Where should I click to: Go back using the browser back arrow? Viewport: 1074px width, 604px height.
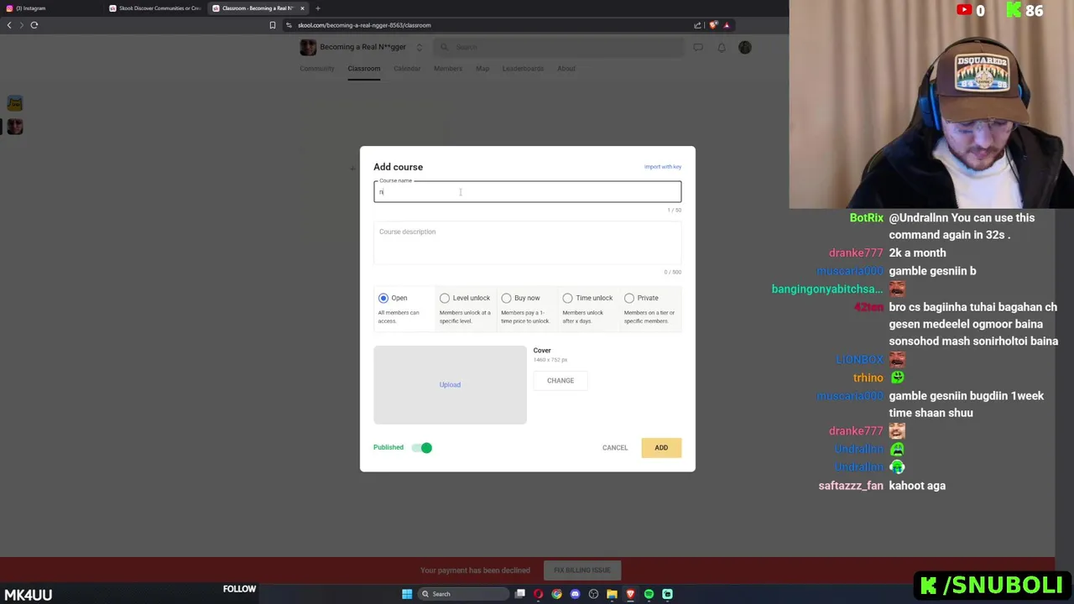click(x=9, y=25)
